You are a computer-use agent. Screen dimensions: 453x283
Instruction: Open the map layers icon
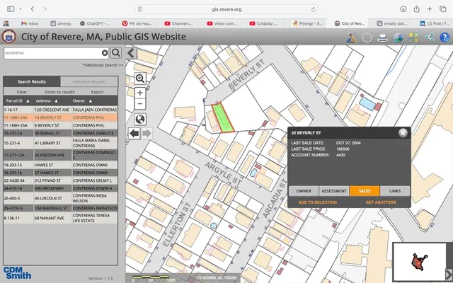pos(398,37)
